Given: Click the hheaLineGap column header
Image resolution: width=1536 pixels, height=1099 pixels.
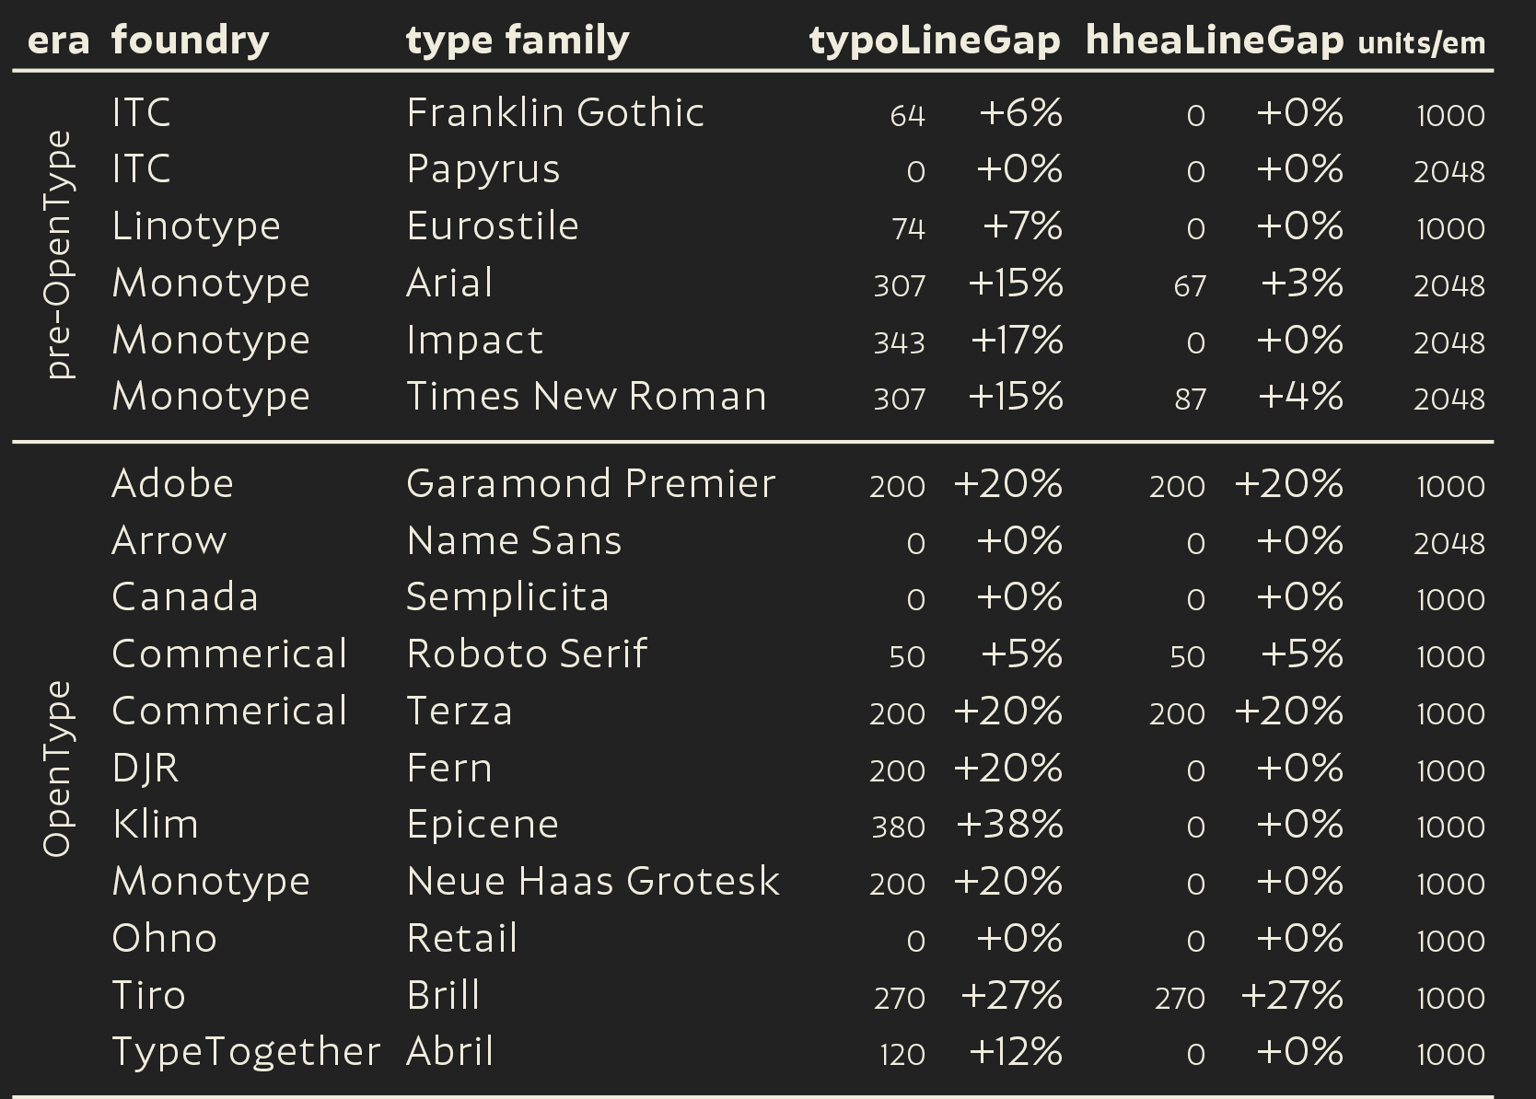Looking at the screenshot, I should point(1215,41).
